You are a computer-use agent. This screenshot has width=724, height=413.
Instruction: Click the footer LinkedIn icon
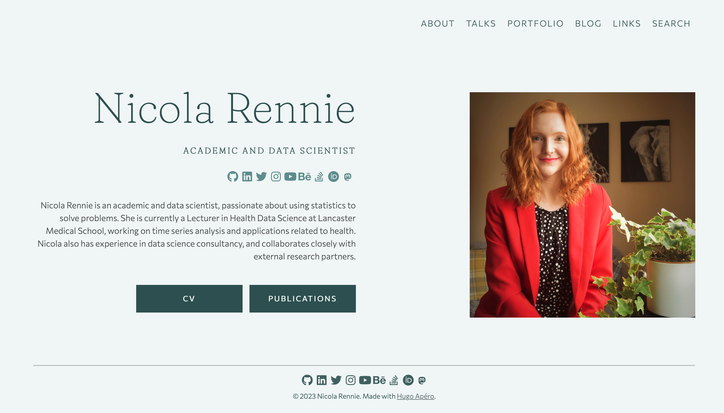(322, 380)
